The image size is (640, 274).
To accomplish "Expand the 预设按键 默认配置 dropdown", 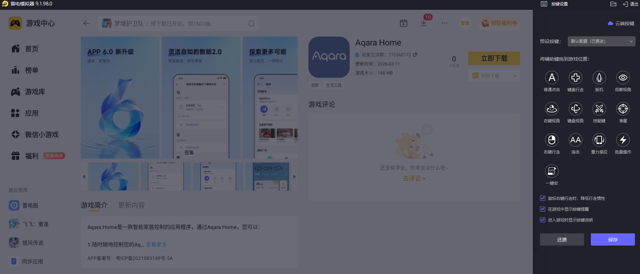I will pos(601,41).
